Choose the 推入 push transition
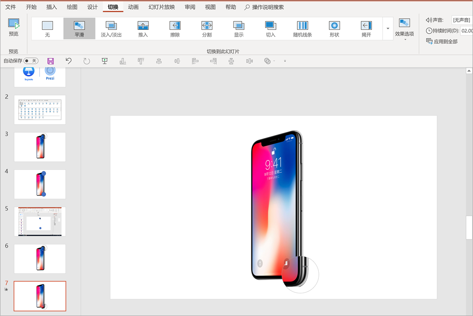 tap(143, 28)
